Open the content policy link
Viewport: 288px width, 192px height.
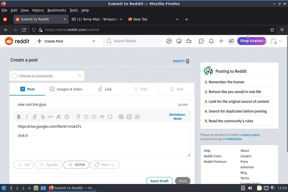coord(250,135)
